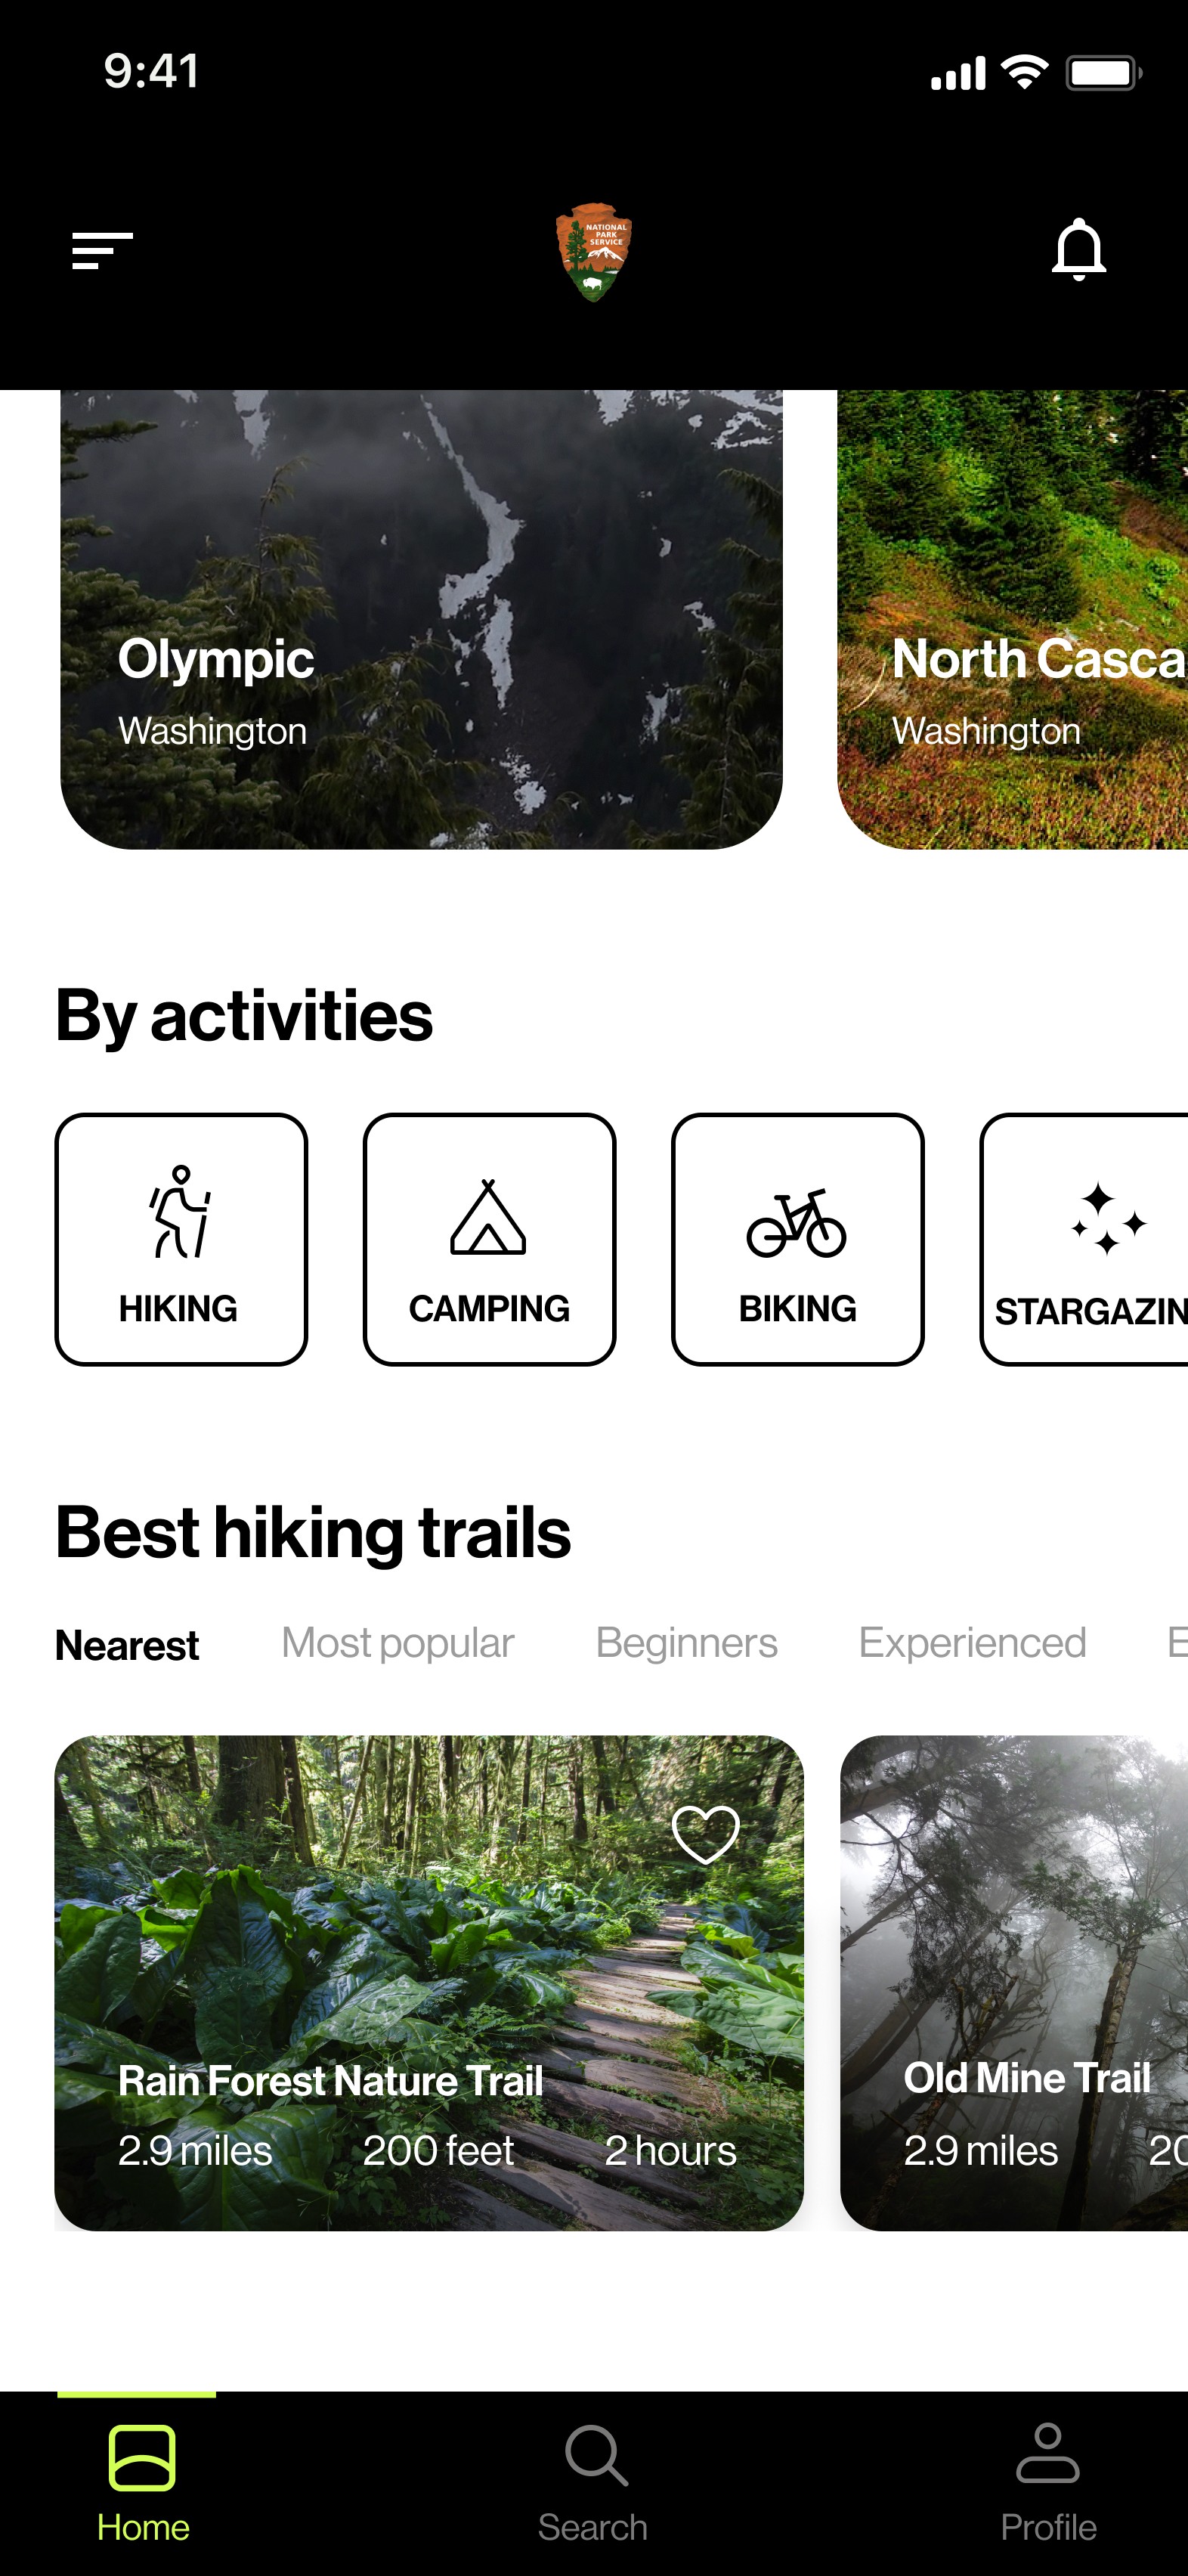Switch to the Experienced tab

tap(972, 1643)
